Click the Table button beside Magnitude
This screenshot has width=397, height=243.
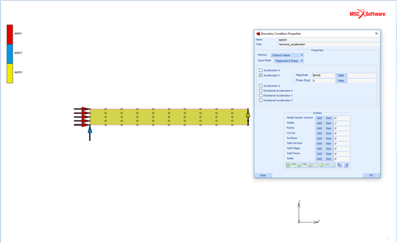coord(341,75)
